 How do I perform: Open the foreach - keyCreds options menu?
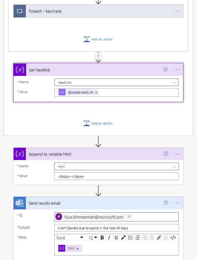tap(177, 11)
